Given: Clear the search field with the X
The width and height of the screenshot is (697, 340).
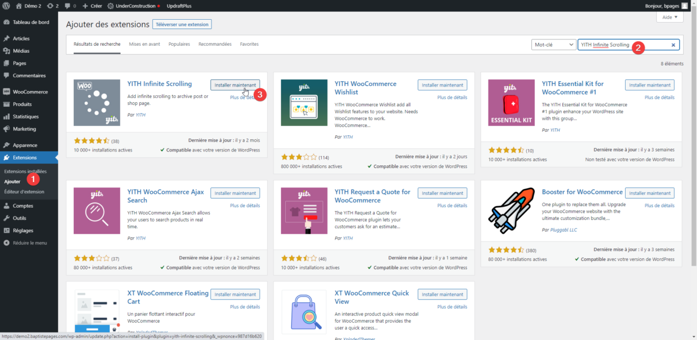Looking at the screenshot, I should [x=673, y=45].
